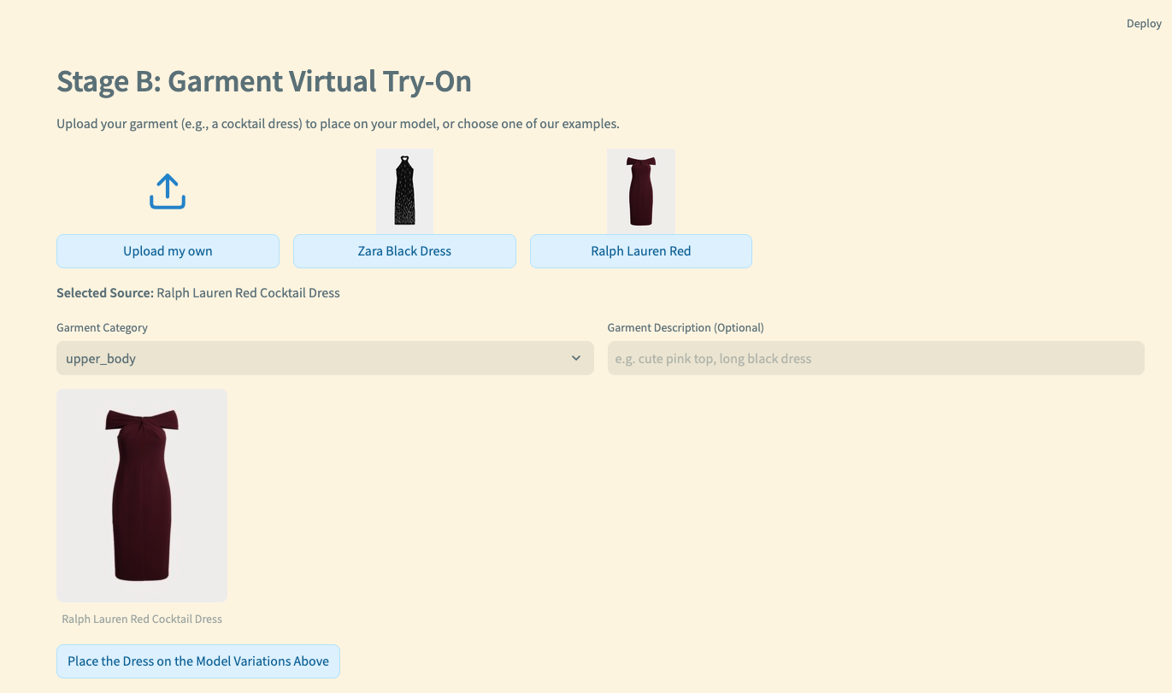
Task: Click the upload arrow icon
Action: coord(168,192)
